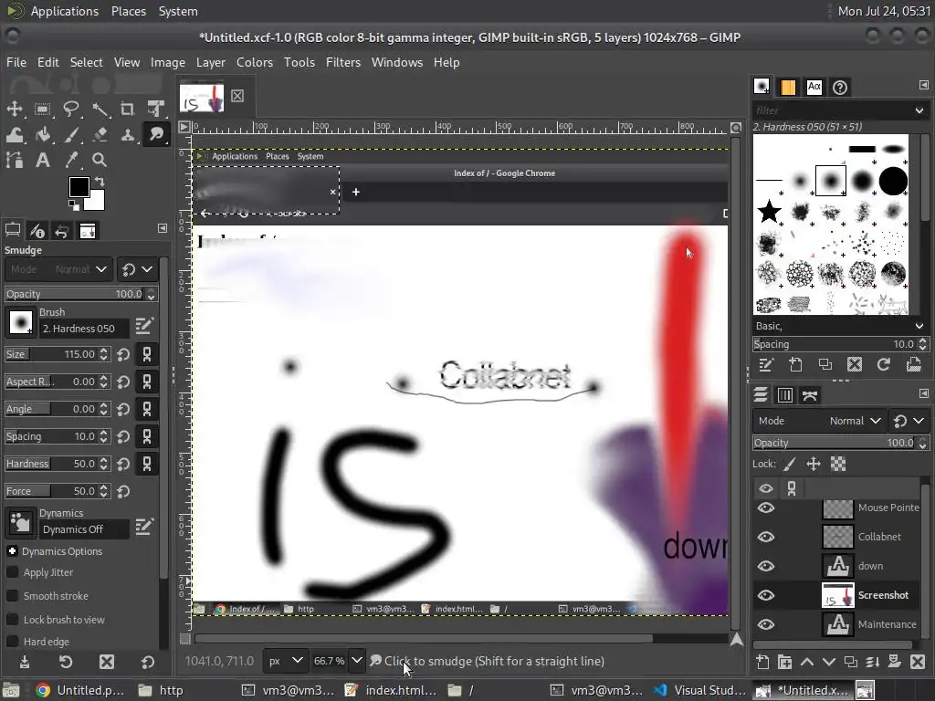Image resolution: width=935 pixels, height=701 pixels.
Task: Refresh brushes in the Brushes panel
Action: [x=884, y=364]
